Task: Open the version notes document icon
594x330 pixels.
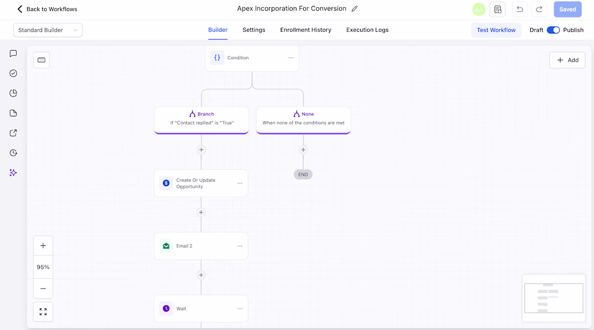Action: pyautogui.click(x=498, y=10)
